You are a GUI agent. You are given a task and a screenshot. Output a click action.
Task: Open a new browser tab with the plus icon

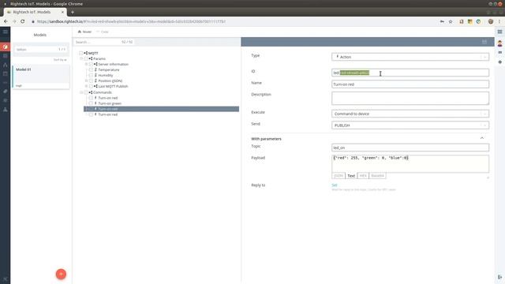point(73,13)
